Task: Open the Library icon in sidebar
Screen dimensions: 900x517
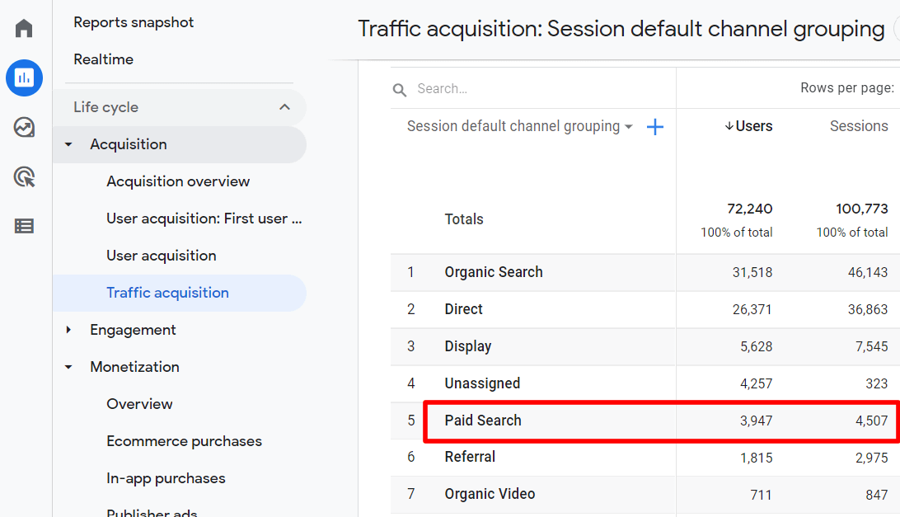Action: [x=23, y=225]
